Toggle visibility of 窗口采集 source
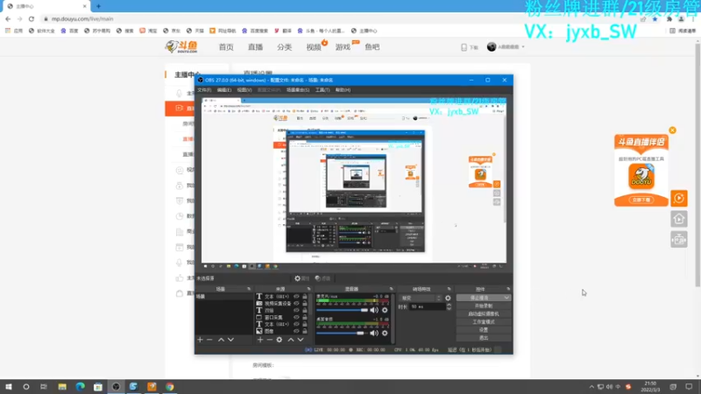 click(x=296, y=317)
